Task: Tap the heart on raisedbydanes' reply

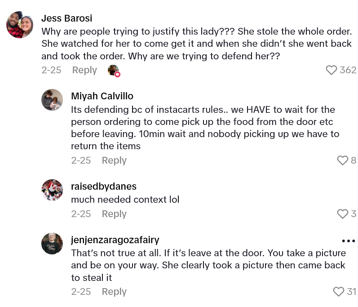Action: [342, 214]
